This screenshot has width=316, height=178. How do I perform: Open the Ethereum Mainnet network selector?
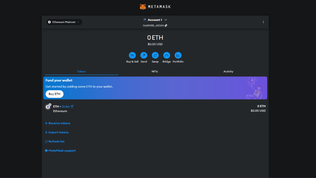coord(64,22)
